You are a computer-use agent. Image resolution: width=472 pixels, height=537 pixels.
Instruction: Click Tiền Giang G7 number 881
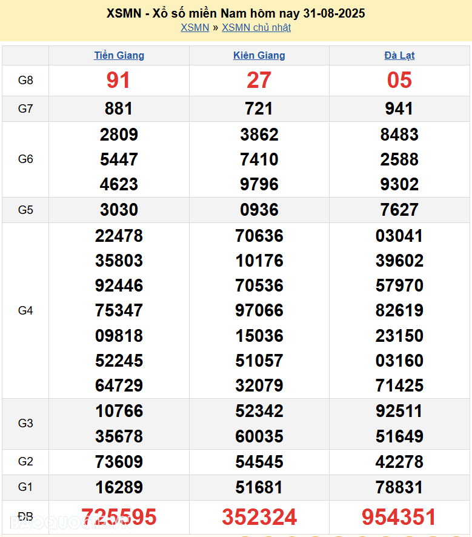coord(119,108)
